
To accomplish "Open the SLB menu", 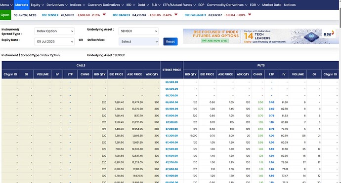I will point(156,5).
